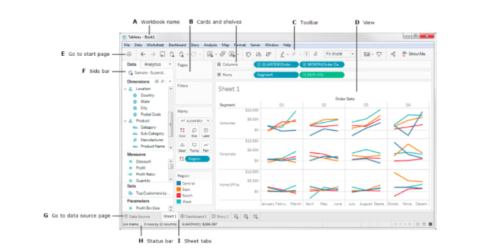
Task: Open the Dashboard 1 tab
Action: point(193,216)
